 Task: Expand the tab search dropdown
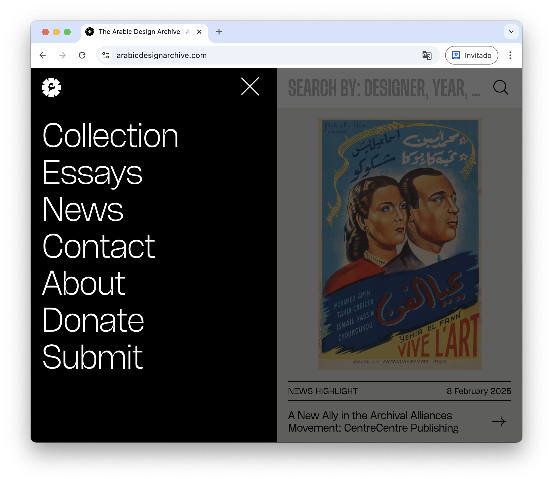point(511,32)
